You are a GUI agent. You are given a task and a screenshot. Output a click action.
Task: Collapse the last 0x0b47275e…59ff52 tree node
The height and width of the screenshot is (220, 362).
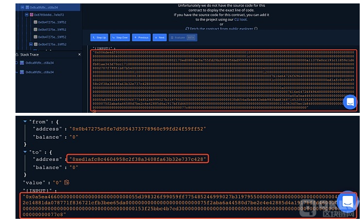(31, 44)
